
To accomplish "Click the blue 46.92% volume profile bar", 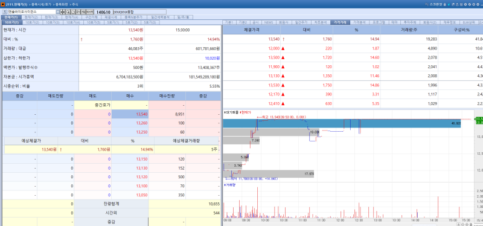I will [x=342, y=123].
